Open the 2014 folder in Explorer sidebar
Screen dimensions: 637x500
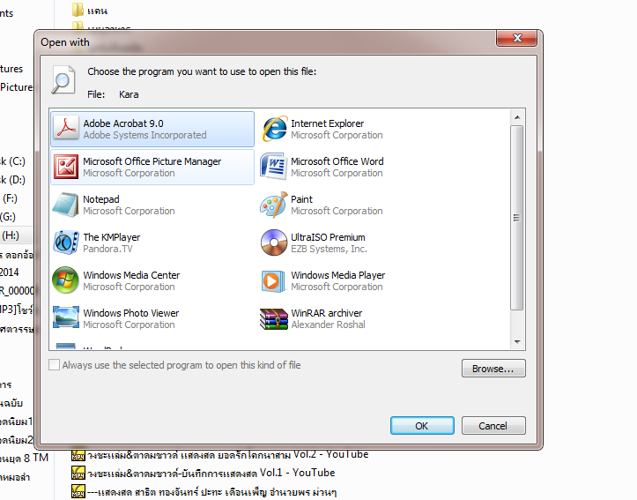pos(10,272)
